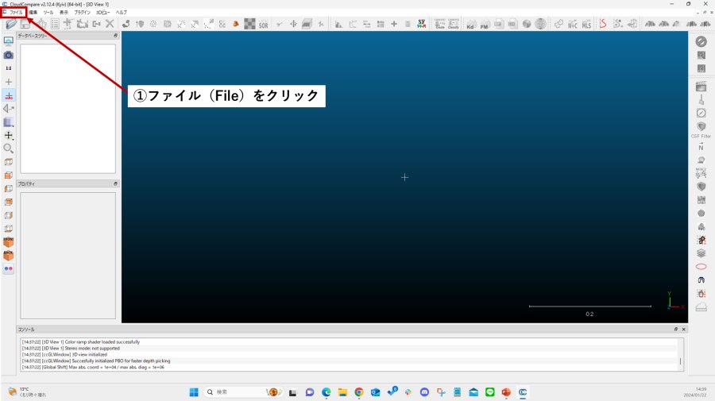Click the taskbar 検索 search box
The image size is (715, 401).
243,392
